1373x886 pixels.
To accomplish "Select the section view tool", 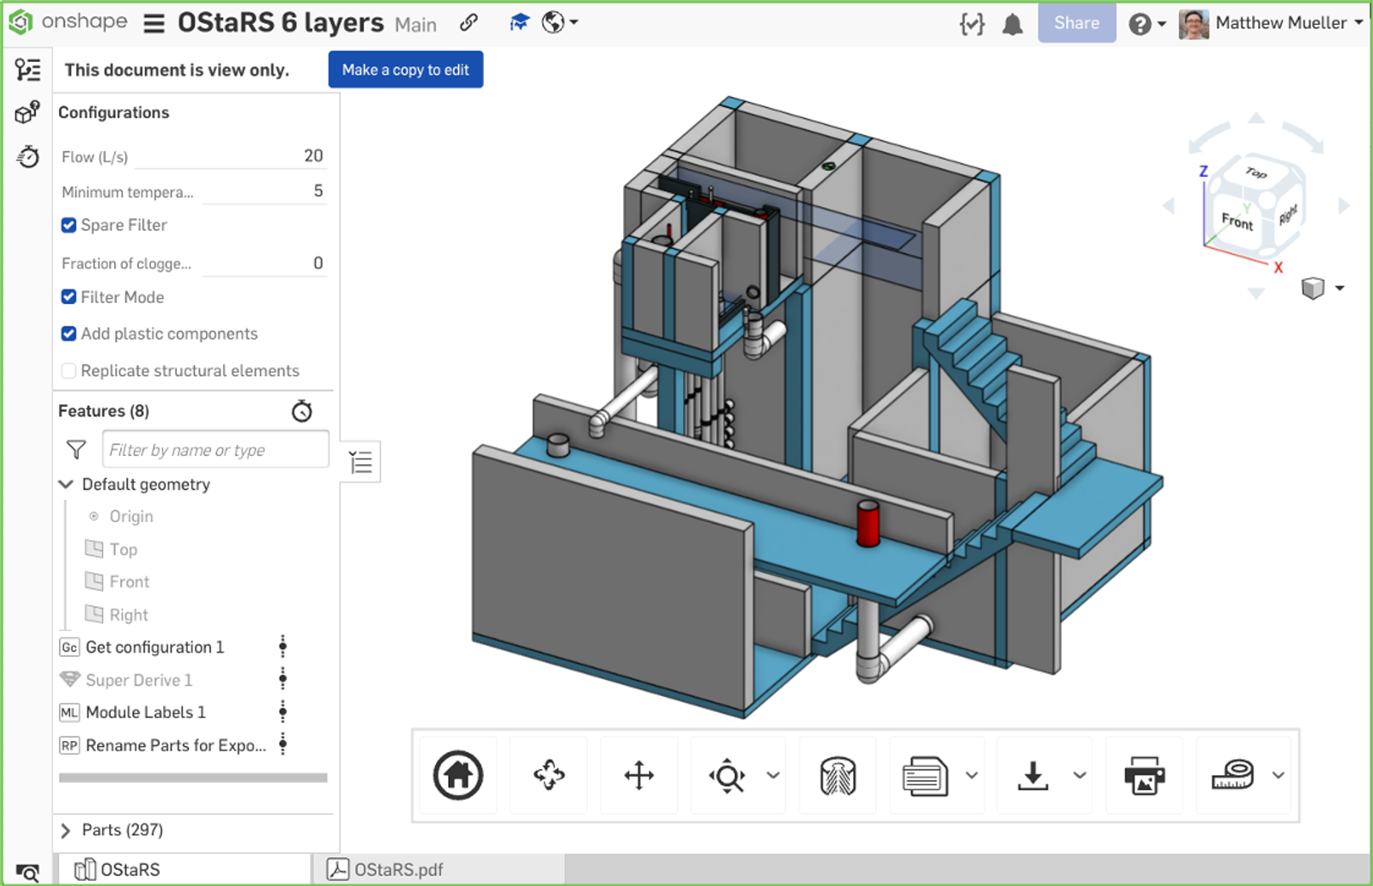I will click(838, 775).
